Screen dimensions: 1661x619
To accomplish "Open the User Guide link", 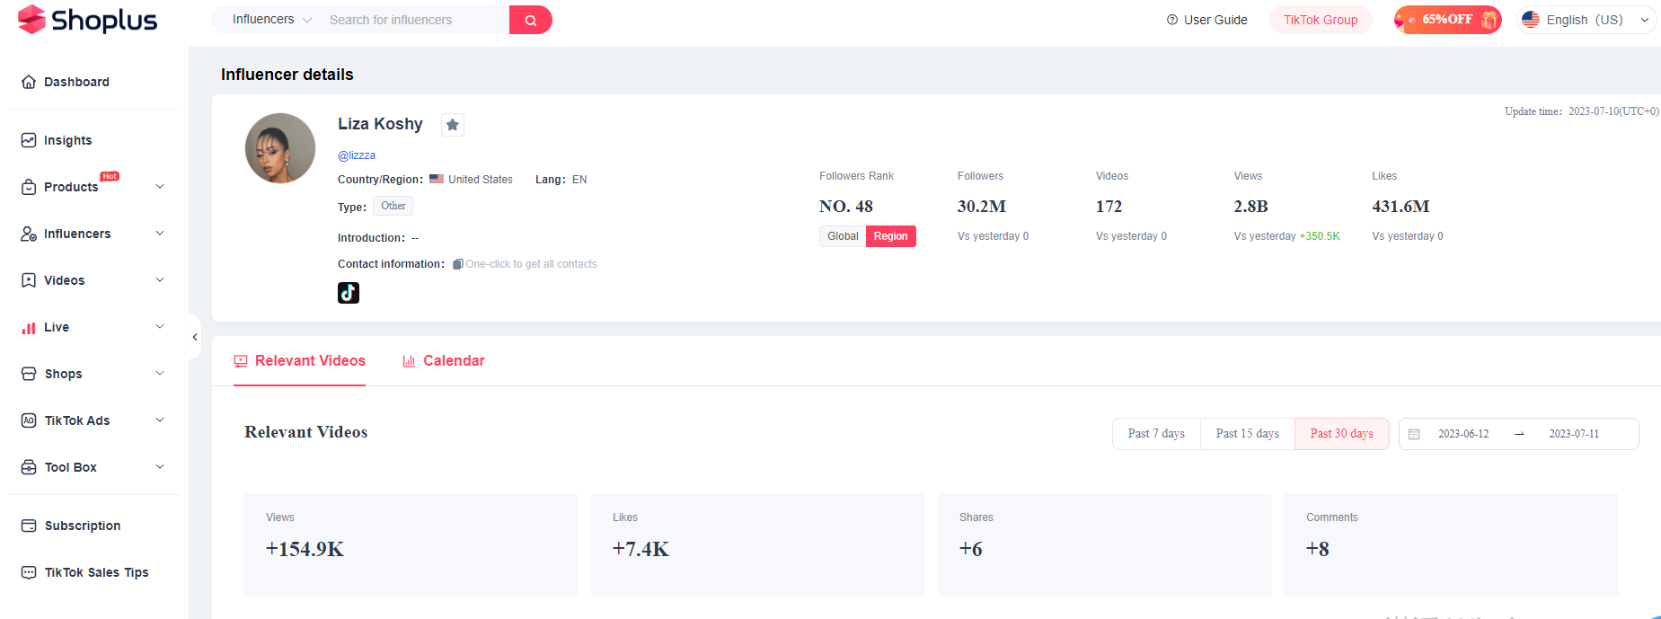I will click(x=1215, y=20).
